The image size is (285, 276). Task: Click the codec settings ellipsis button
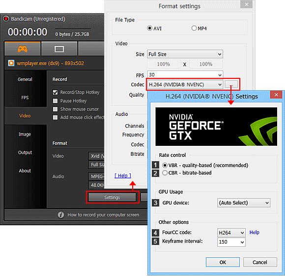pyautogui.click(x=231, y=84)
